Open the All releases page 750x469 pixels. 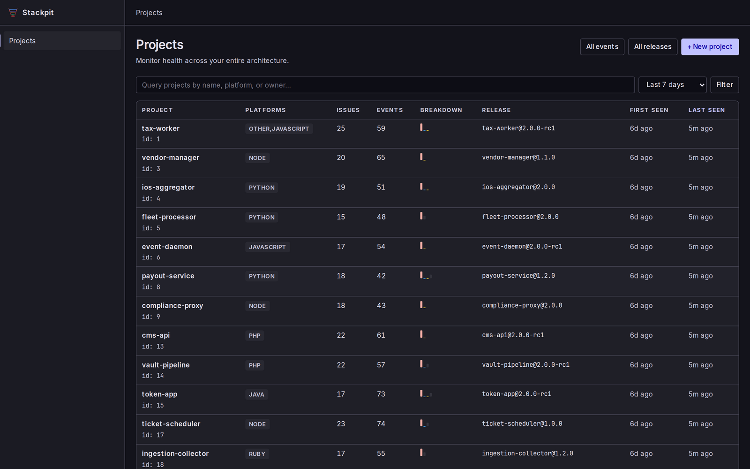coord(652,47)
